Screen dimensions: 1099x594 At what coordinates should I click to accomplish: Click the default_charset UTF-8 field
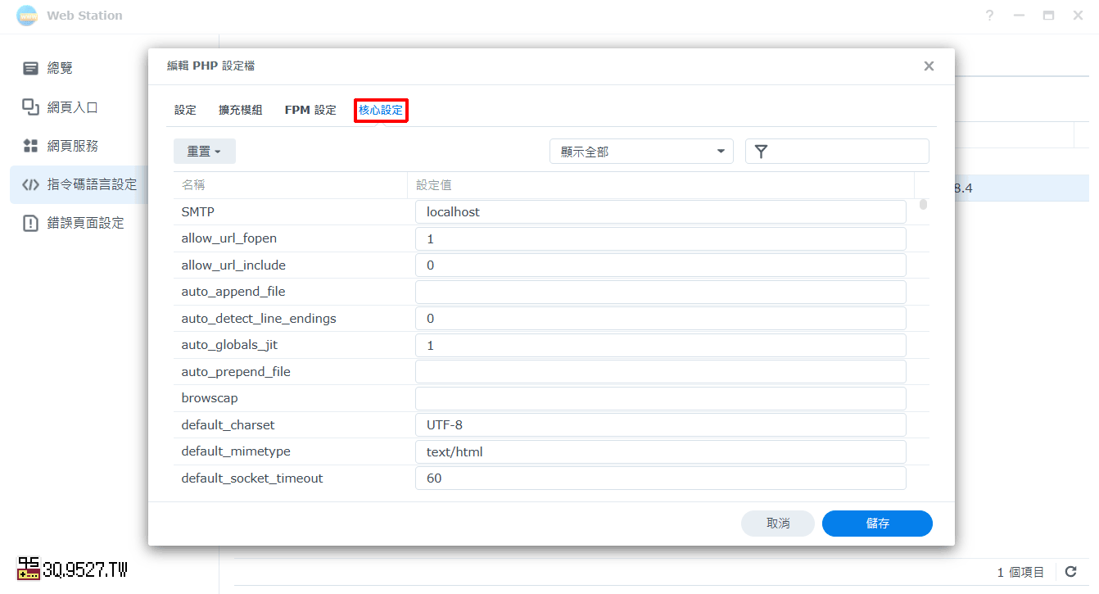[x=661, y=425]
